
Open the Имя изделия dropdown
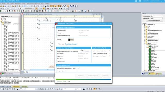tap(156, 18)
